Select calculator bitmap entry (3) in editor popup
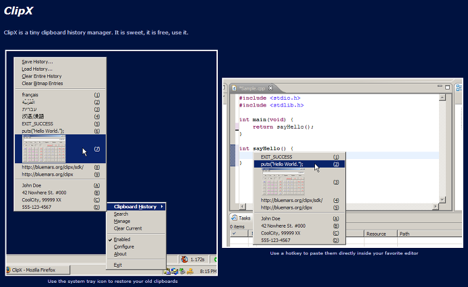 point(299,182)
